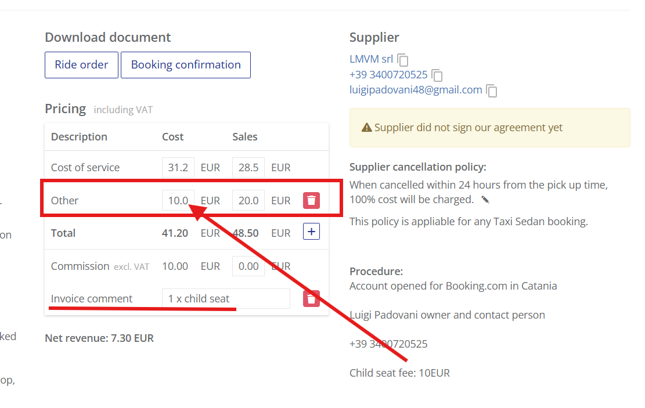Edit the supplier cancellation policy pencil
Screen dimensions: 645x408
pyautogui.click(x=485, y=200)
